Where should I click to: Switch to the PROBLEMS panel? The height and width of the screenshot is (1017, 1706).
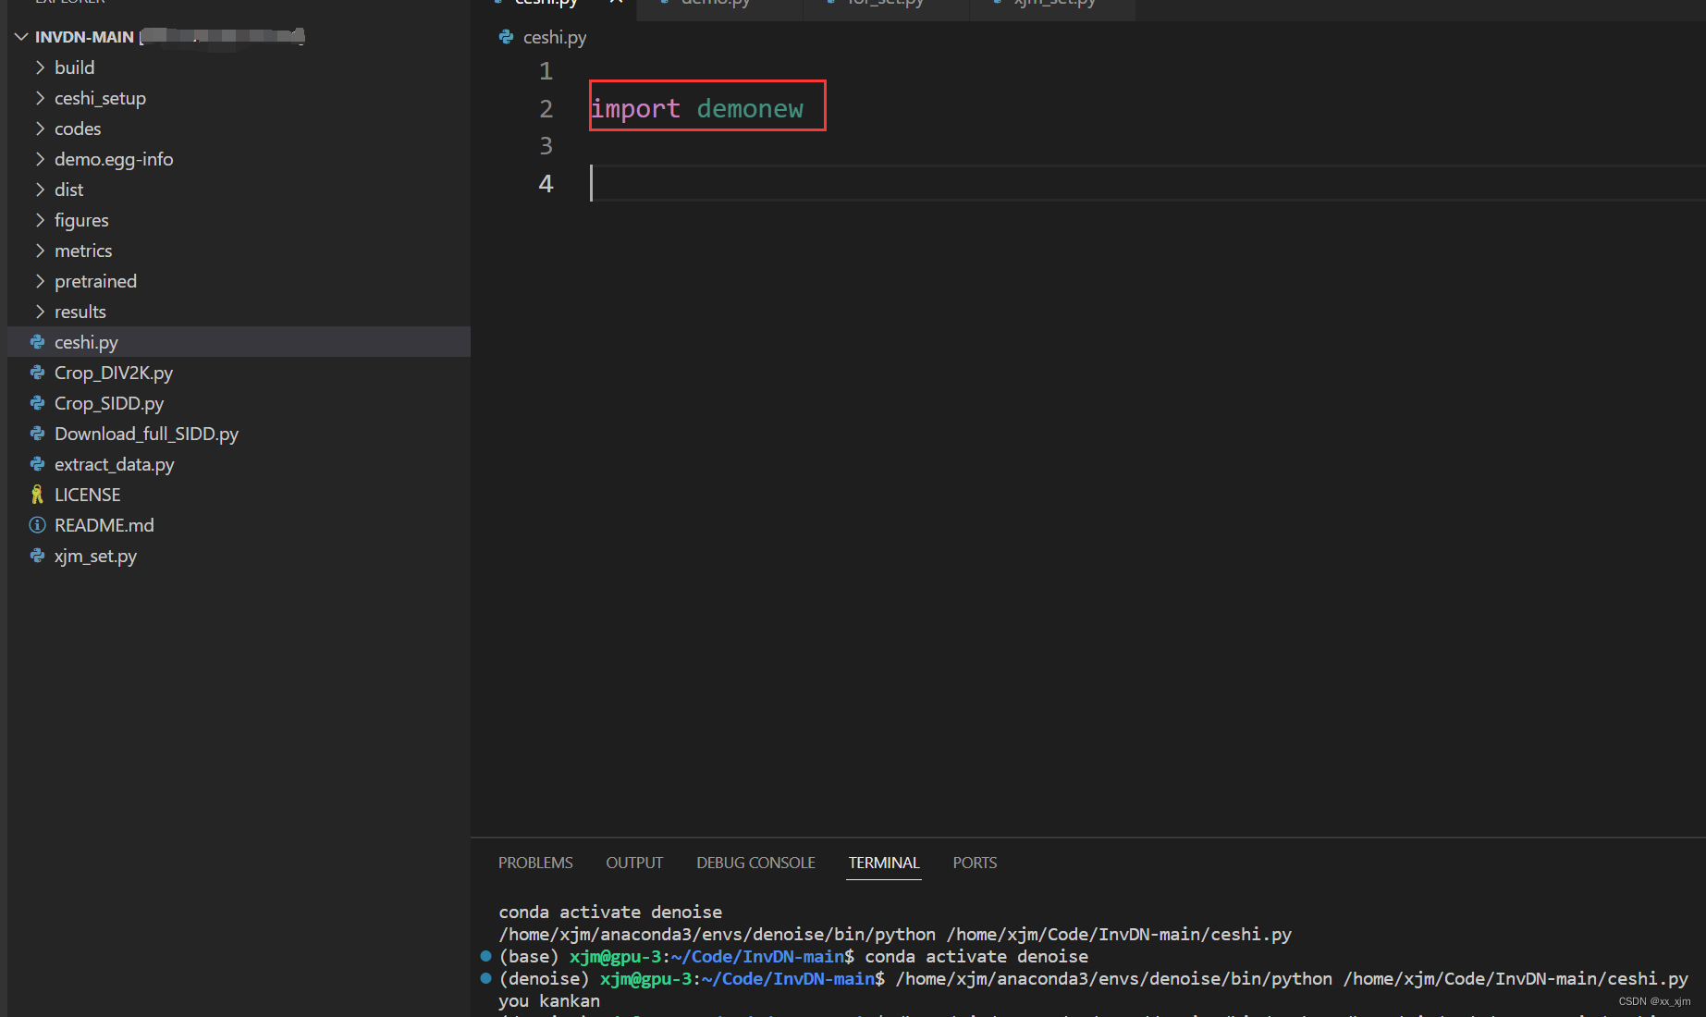[534, 862]
